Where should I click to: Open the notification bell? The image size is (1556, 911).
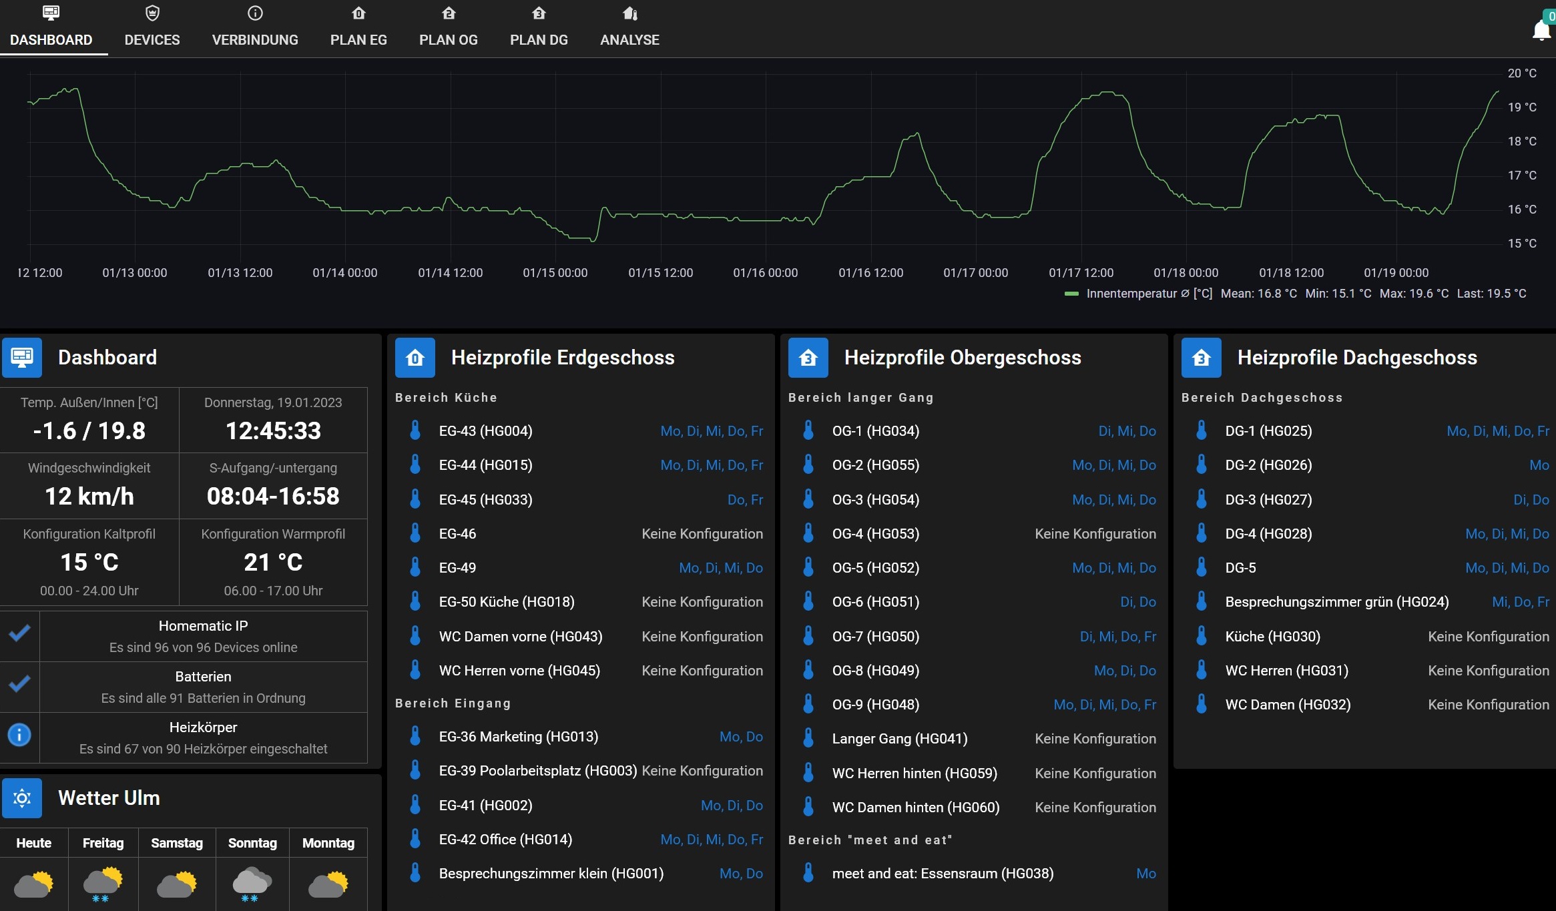point(1541,30)
